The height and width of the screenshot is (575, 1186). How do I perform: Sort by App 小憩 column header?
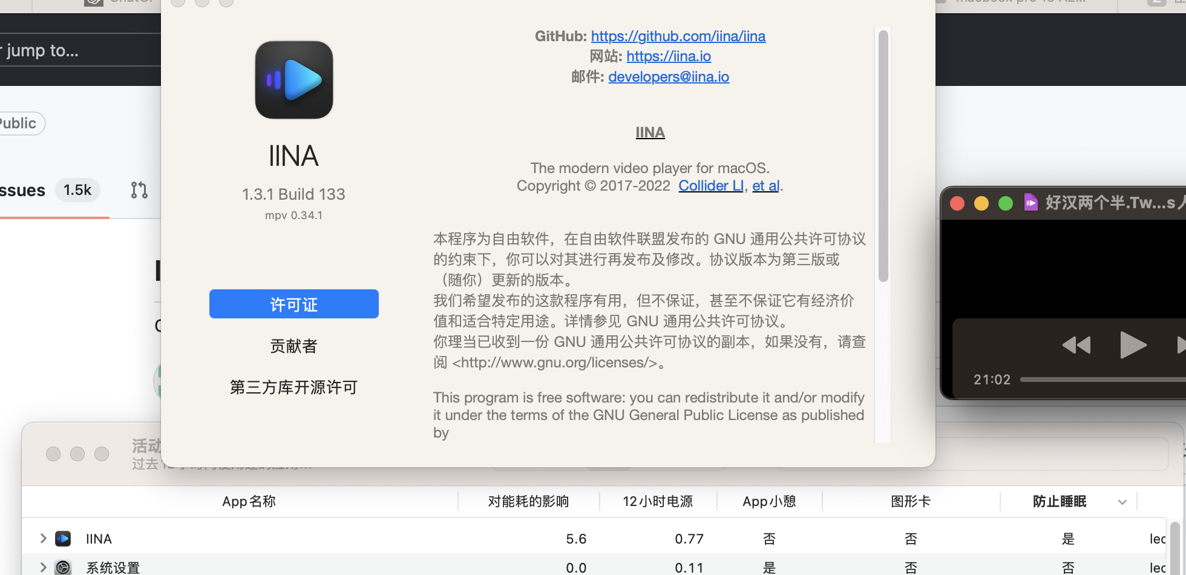click(769, 501)
